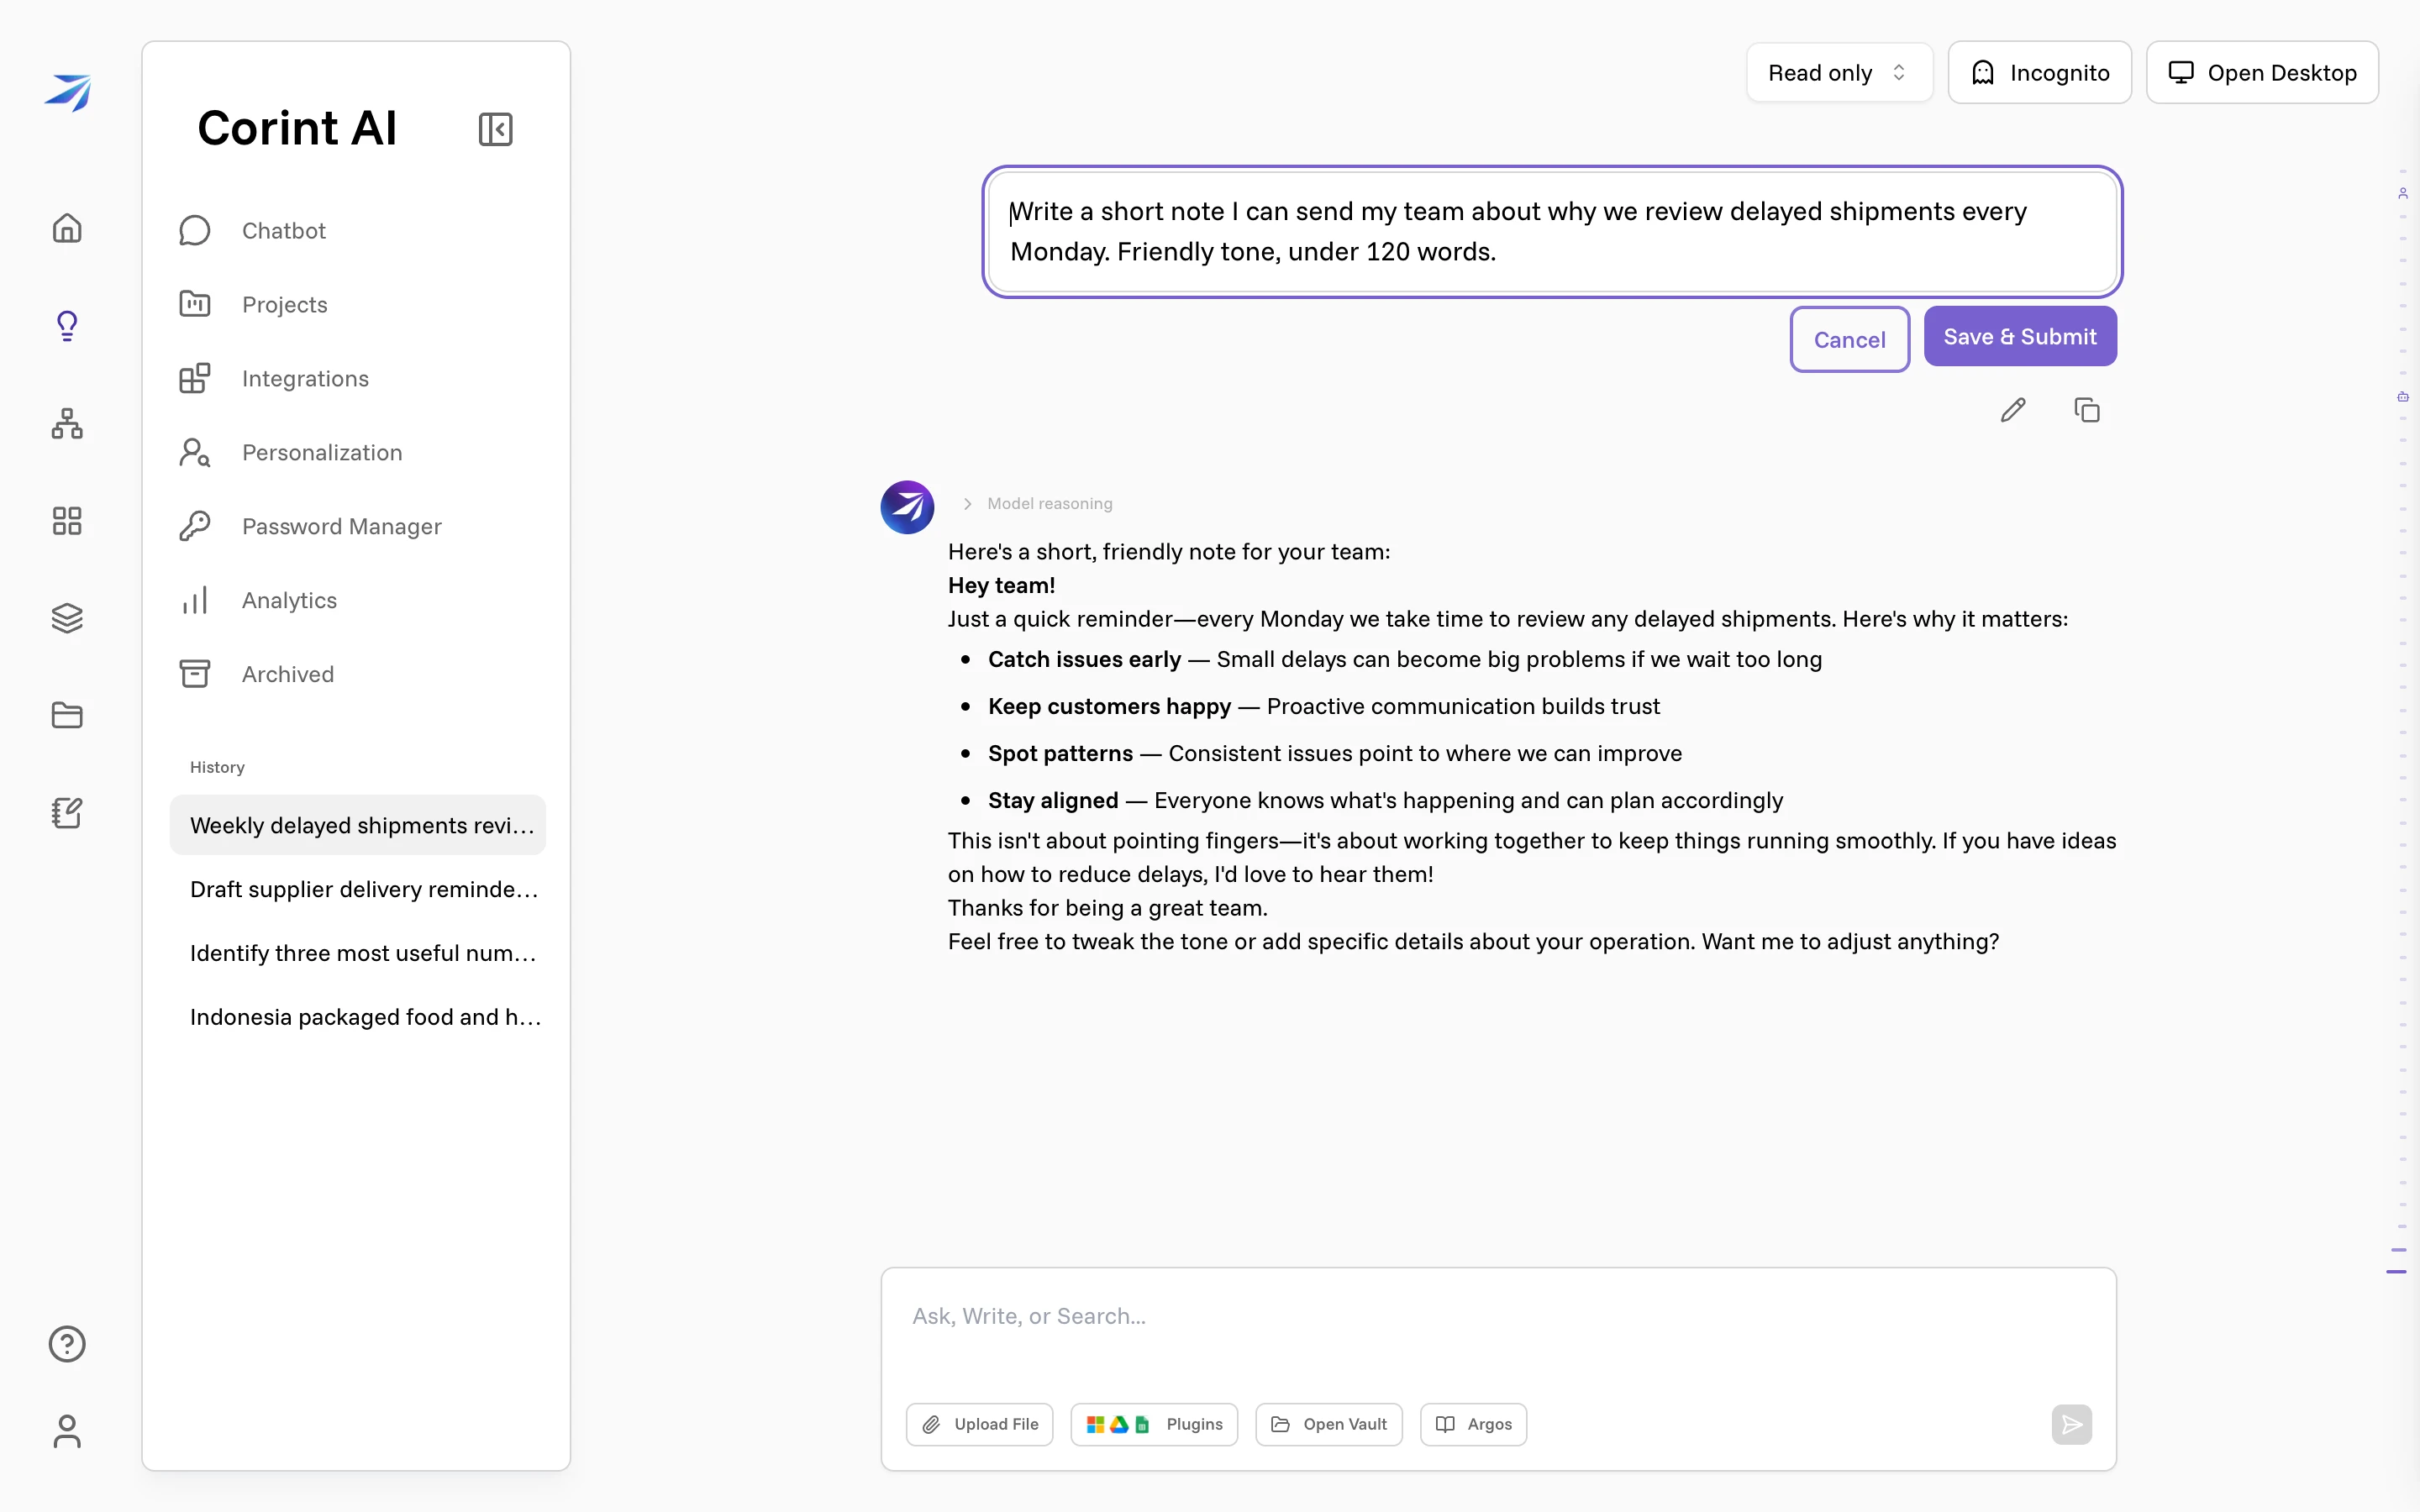Viewport: 2420px width, 1512px height.
Task: Send message with paper plane icon
Action: pos(2072,1424)
